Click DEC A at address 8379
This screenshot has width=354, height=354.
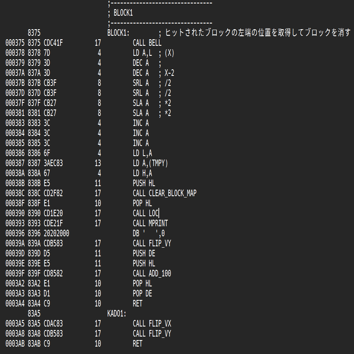[x=141, y=63]
